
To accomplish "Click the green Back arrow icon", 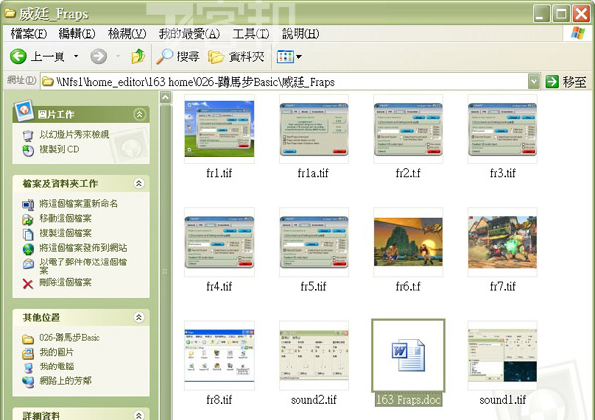I will tap(18, 56).
